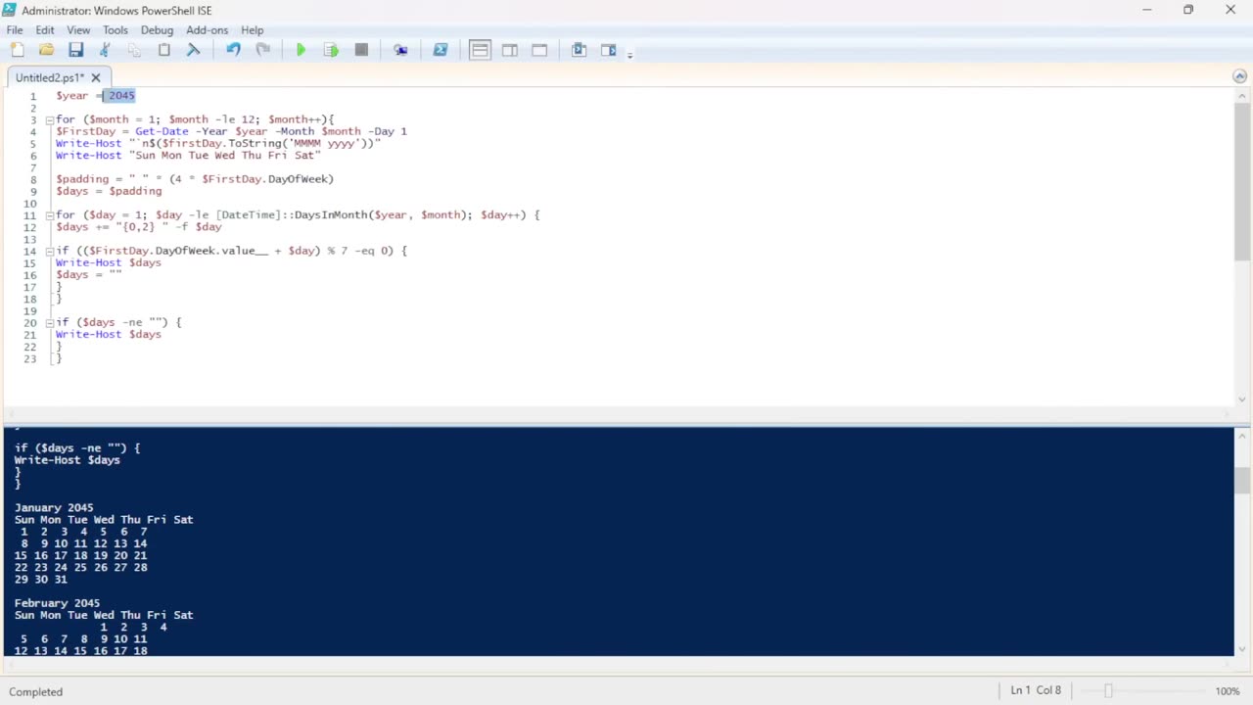Run selection toolbar icon
The height and width of the screenshot is (705, 1253).
331,50
